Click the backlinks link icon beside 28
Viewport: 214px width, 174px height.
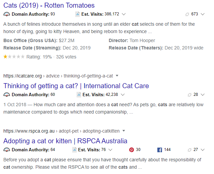pyautogui.click(x=190, y=95)
